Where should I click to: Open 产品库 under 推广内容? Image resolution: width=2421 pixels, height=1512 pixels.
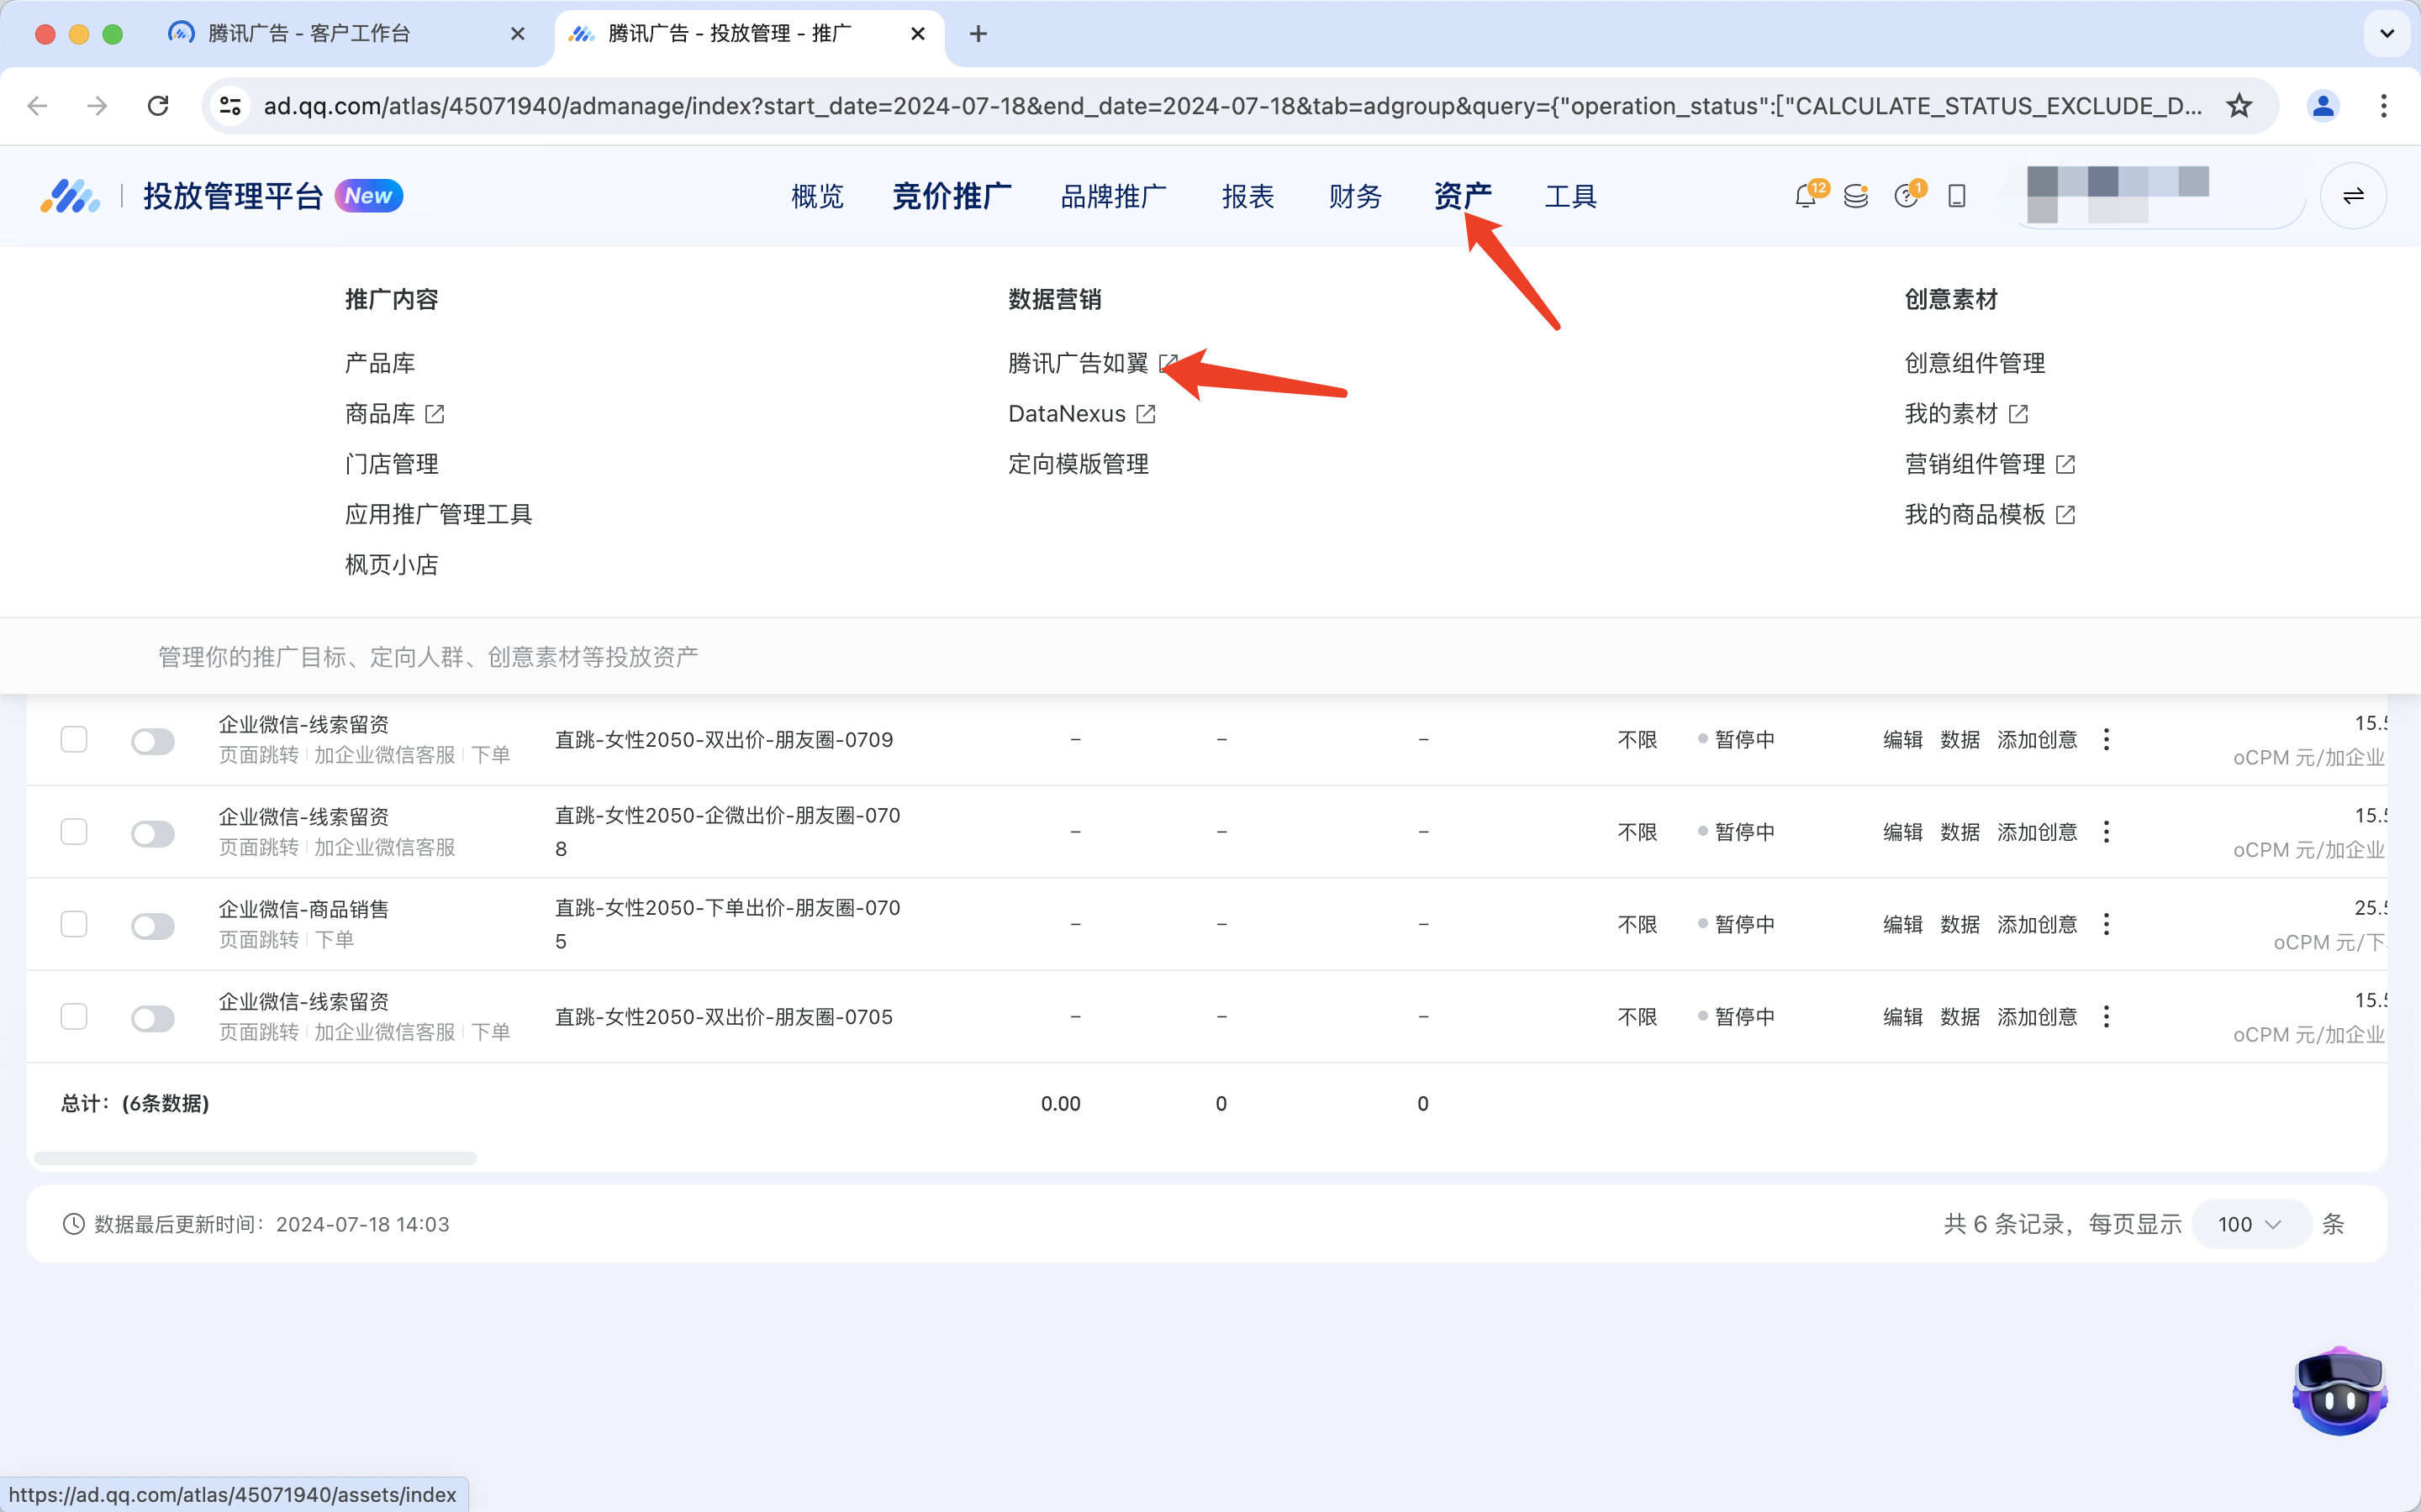(x=379, y=363)
